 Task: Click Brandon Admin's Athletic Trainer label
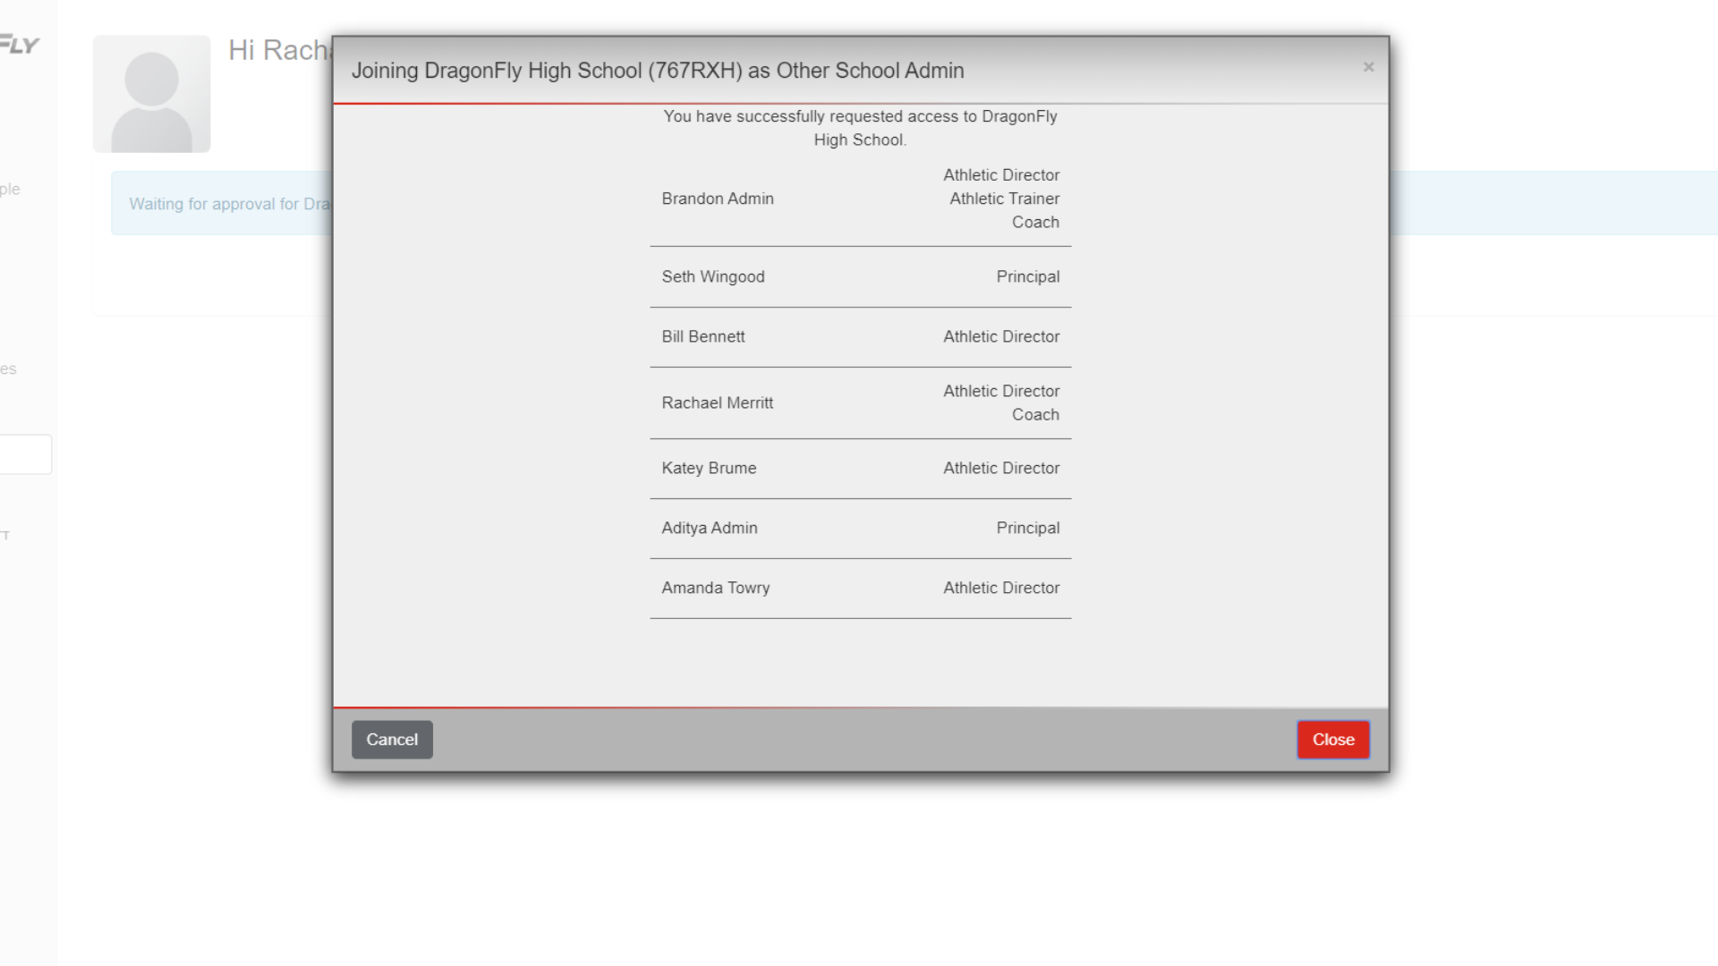(1004, 199)
